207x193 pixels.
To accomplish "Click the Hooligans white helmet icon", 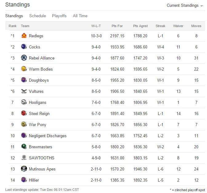I will point(24,102).
